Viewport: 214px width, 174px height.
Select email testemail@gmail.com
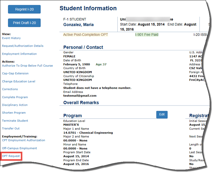80,96
